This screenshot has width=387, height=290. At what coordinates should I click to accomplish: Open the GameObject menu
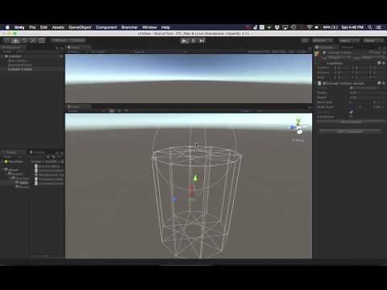(80, 27)
